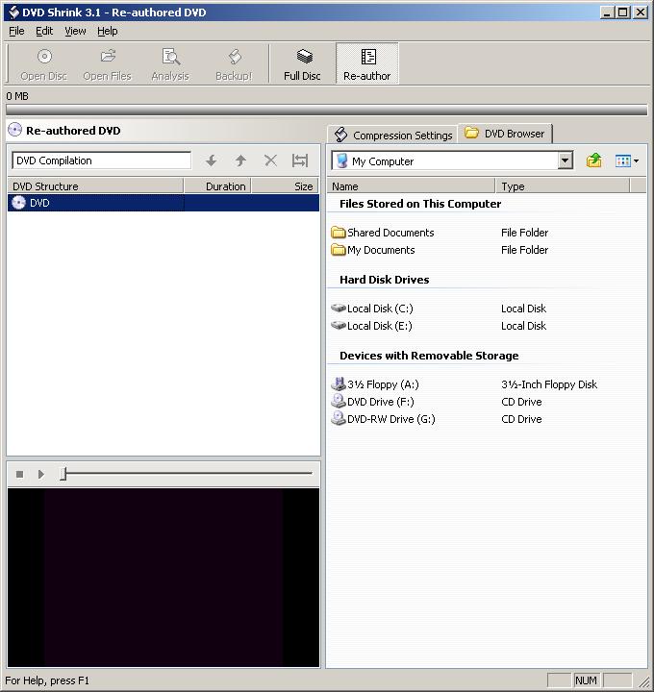654x692 pixels.
Task: Select Re-author mode in toolbar
Action: point(367,64)
